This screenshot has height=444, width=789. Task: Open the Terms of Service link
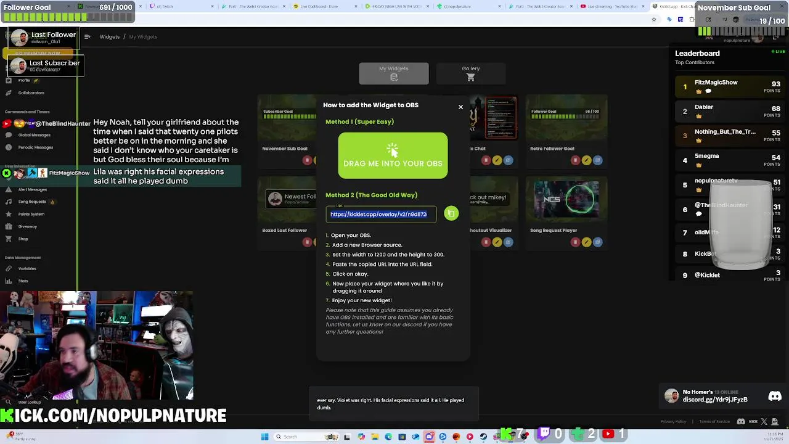[714, 422]
